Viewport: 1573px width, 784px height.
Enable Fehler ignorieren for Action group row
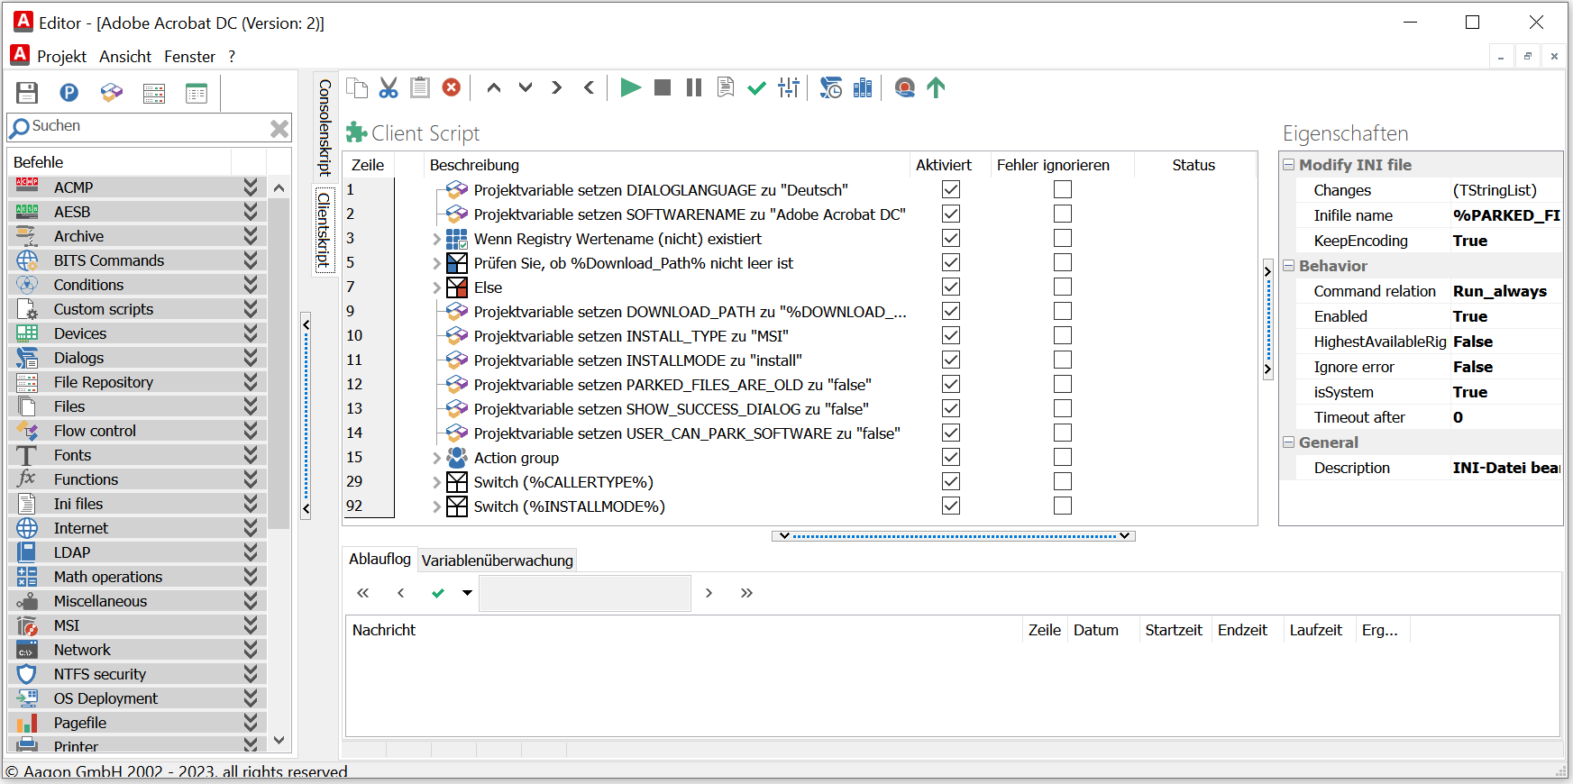click(x=1063, y=458)
